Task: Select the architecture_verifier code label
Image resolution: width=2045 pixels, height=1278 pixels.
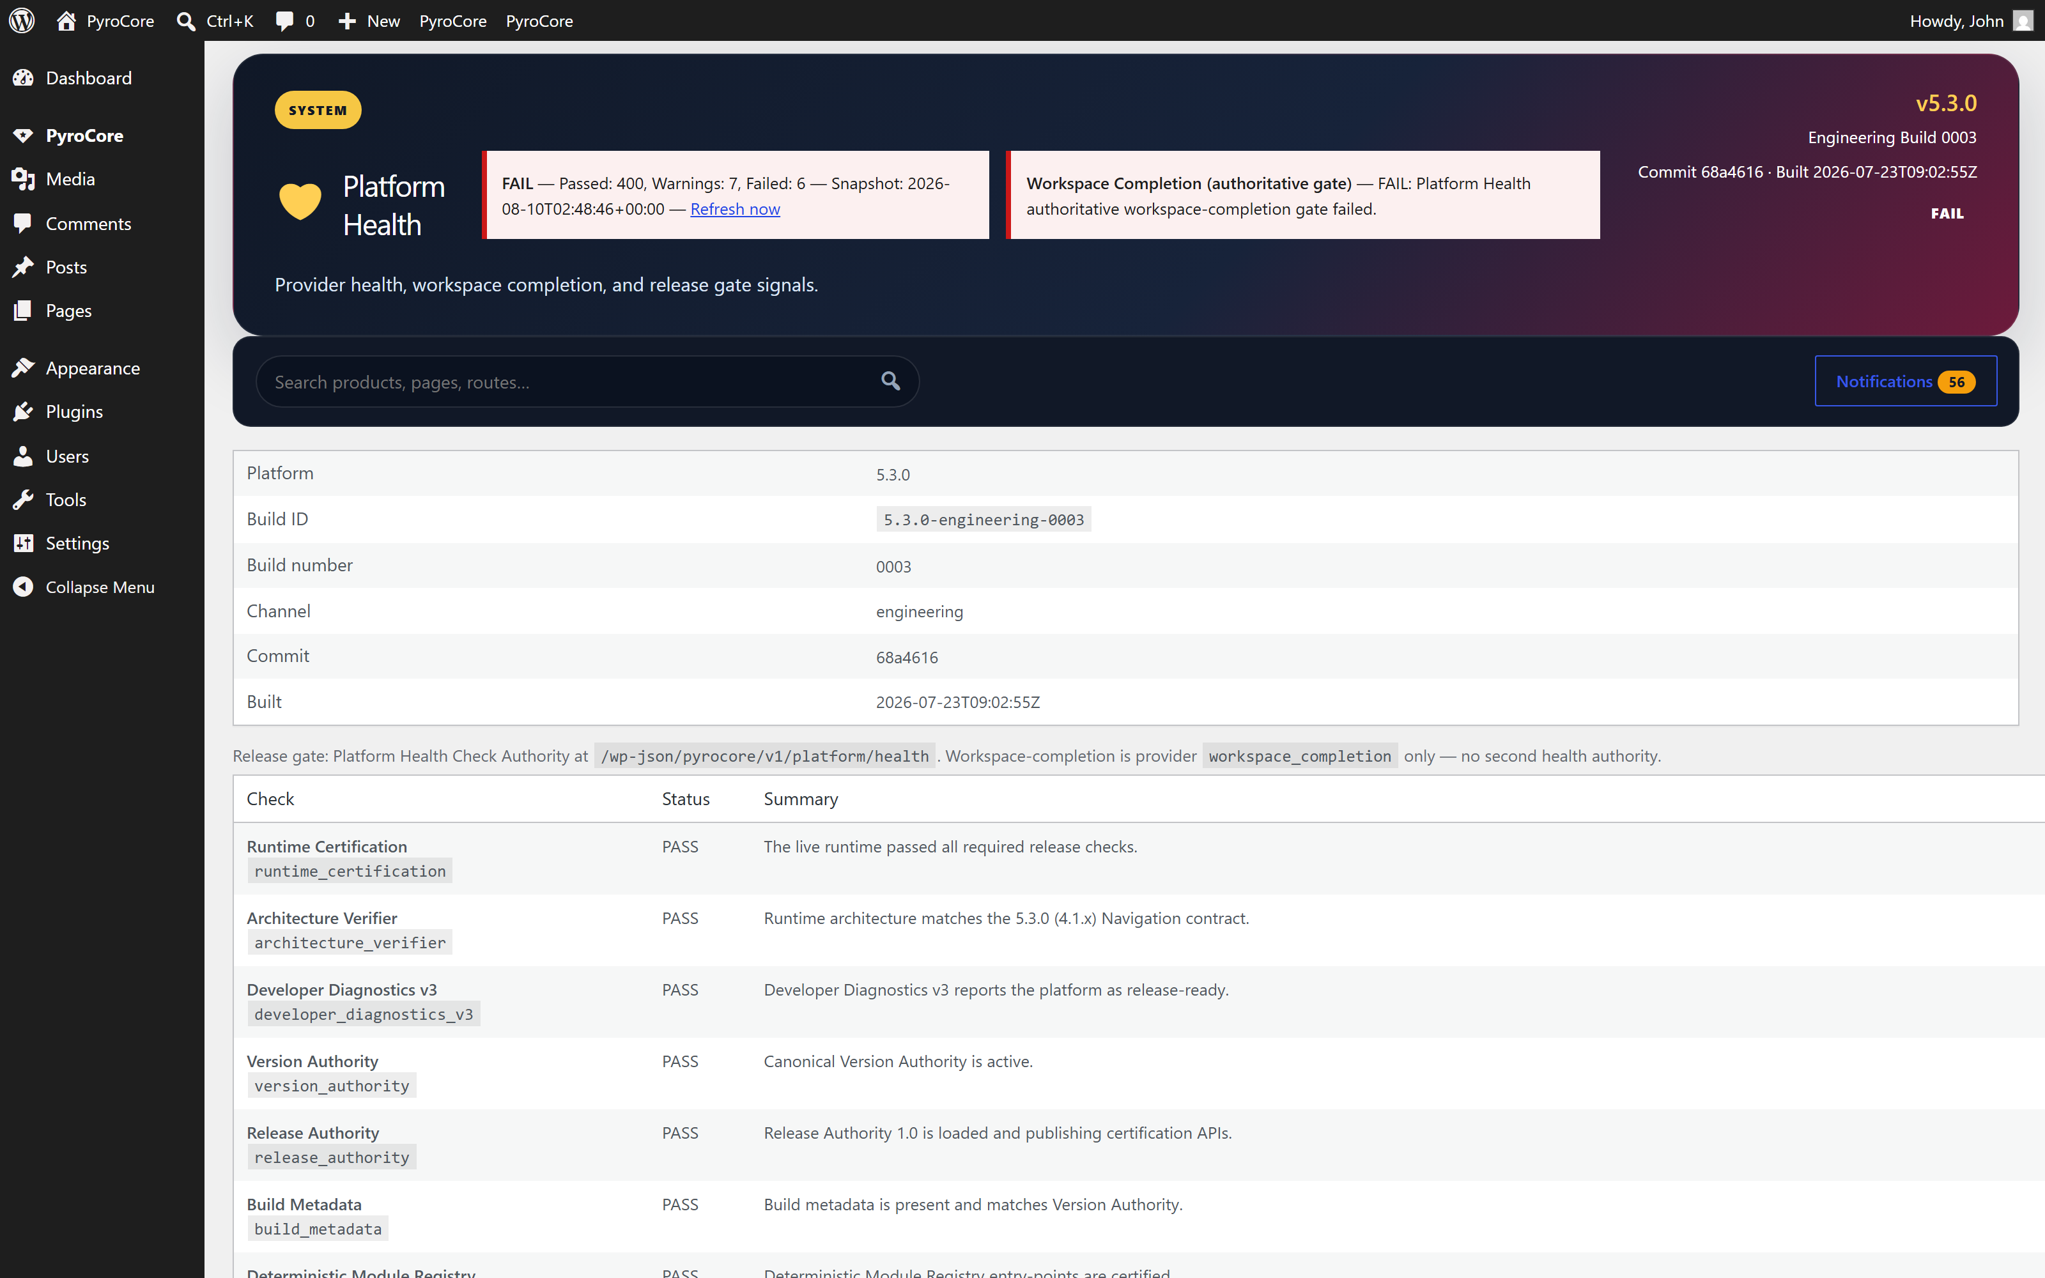Action: 350,943
